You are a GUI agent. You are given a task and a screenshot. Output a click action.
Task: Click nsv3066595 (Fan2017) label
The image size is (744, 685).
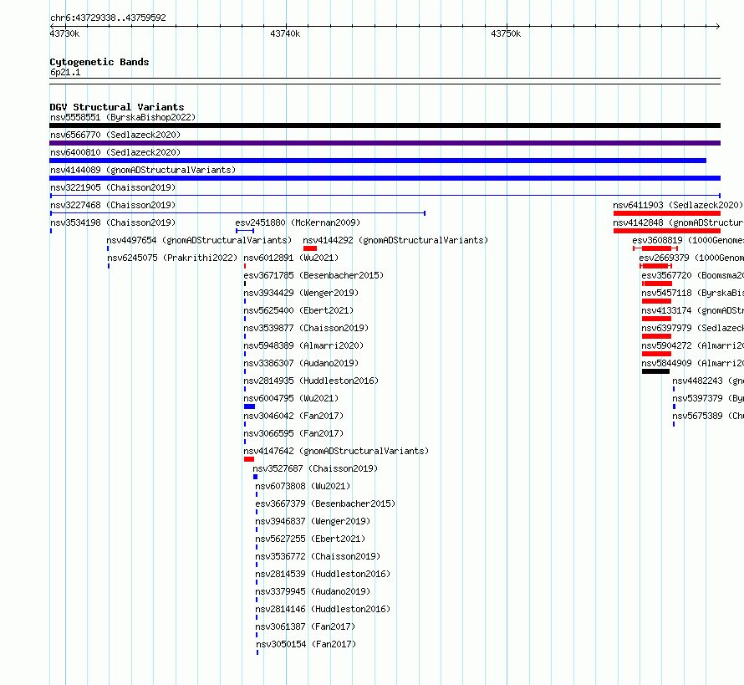coord(293,433)
